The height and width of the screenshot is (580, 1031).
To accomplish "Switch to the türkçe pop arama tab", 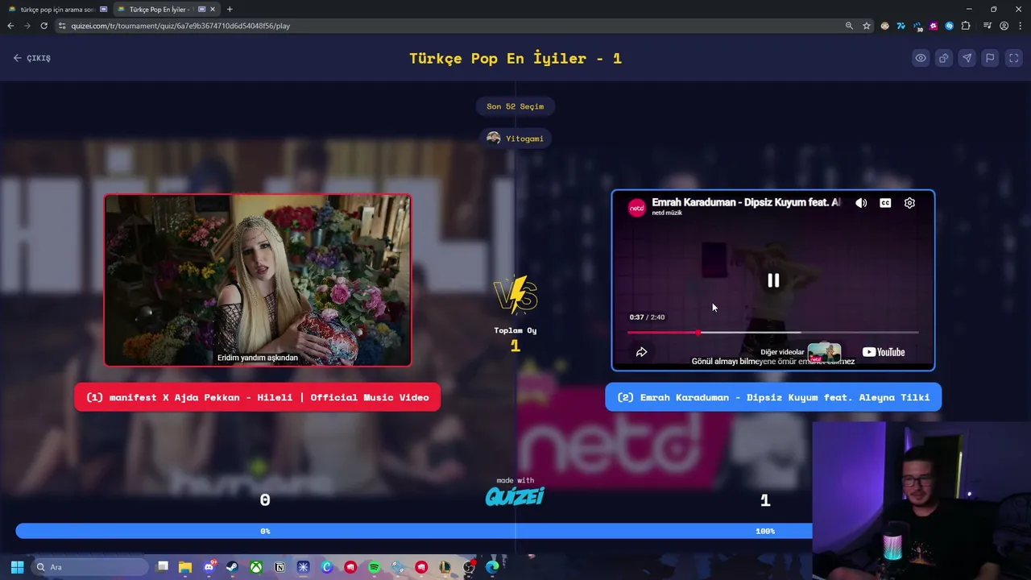I will pyautogui.click(x=58, y=9).
